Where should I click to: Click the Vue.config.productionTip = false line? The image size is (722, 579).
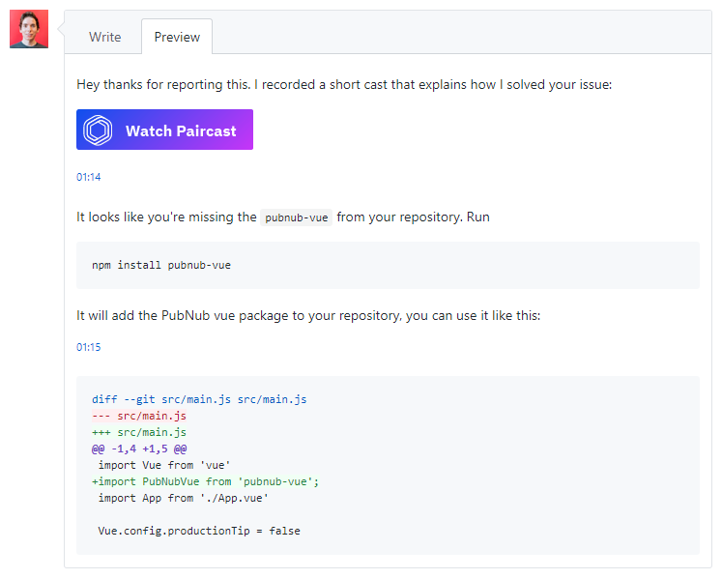pyautogui.click(x=199, y=531)
